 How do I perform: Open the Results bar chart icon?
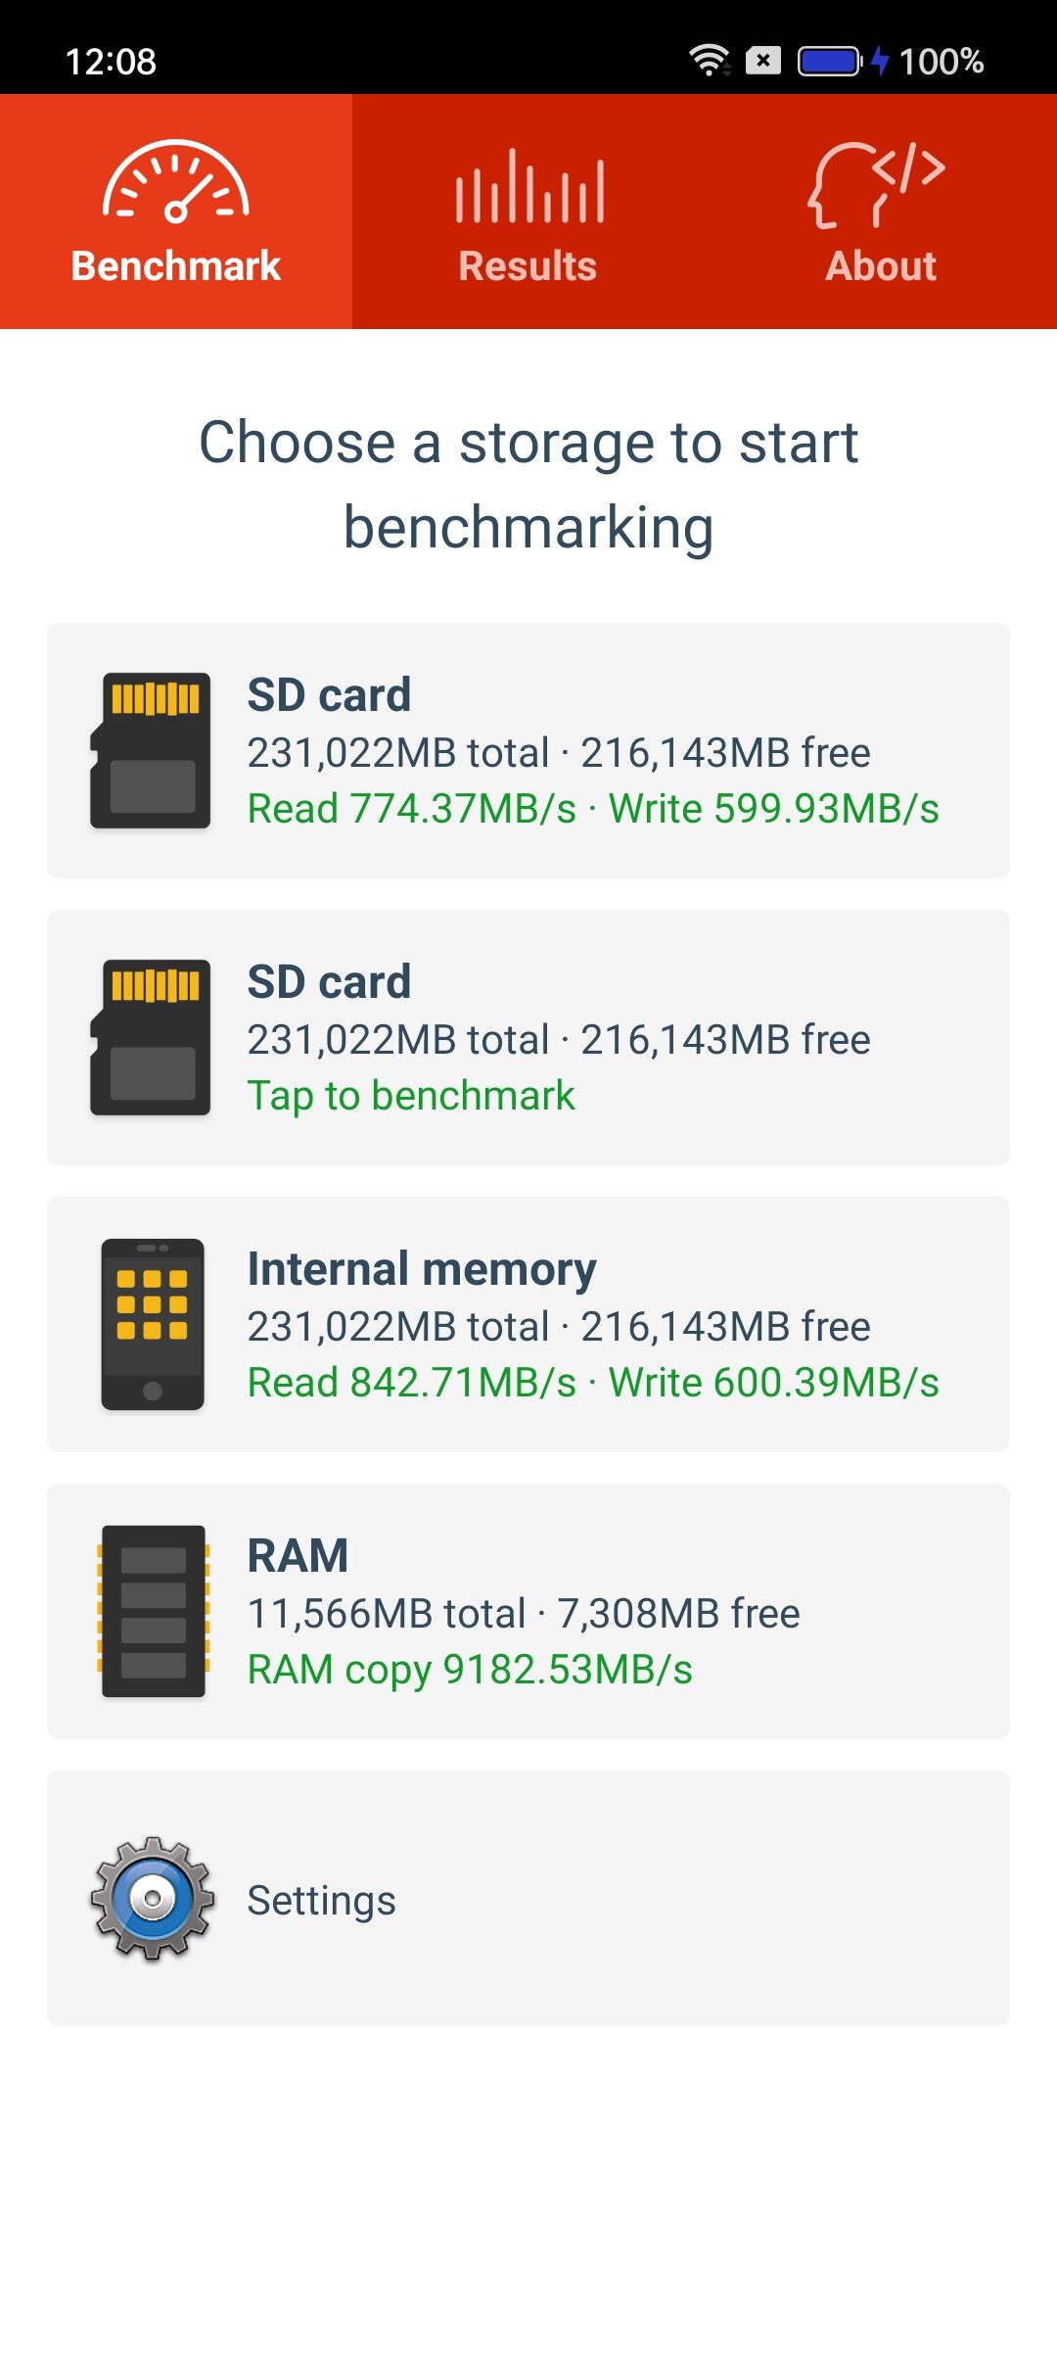pyautogui.click(x=528, y=186)
